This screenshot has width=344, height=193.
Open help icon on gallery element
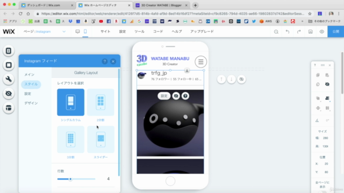[x=185, y=96]
